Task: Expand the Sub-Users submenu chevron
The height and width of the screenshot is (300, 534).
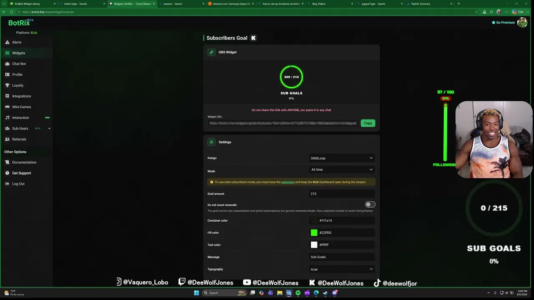Action: point(49,128)
